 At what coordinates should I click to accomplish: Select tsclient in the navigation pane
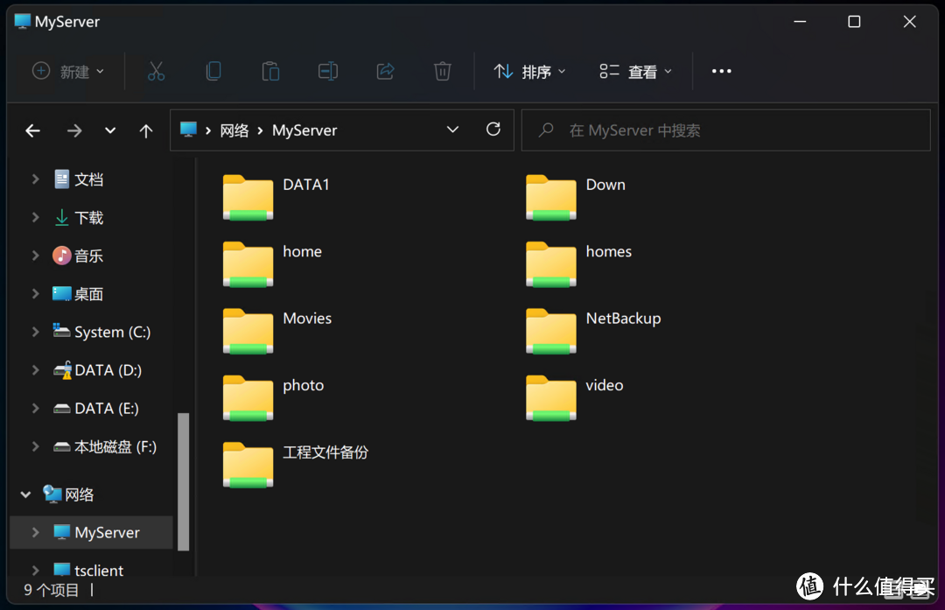click(x=99, y=570)
